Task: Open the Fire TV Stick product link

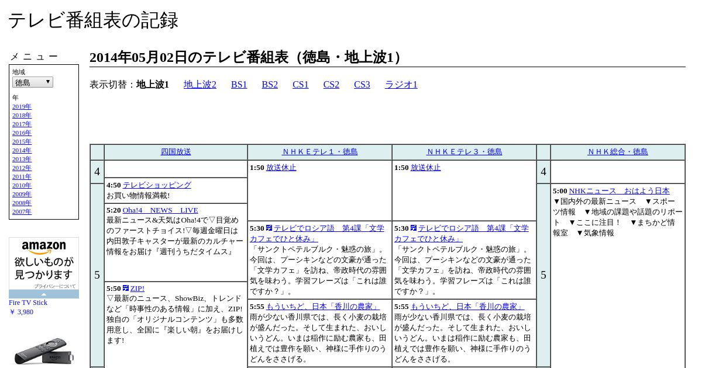Action: coord(28,303)
